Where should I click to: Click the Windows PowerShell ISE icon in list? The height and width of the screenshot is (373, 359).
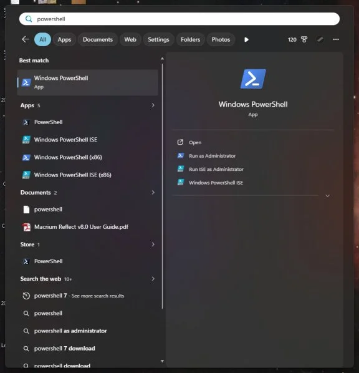pyautogui.click(x=26, y=140)
